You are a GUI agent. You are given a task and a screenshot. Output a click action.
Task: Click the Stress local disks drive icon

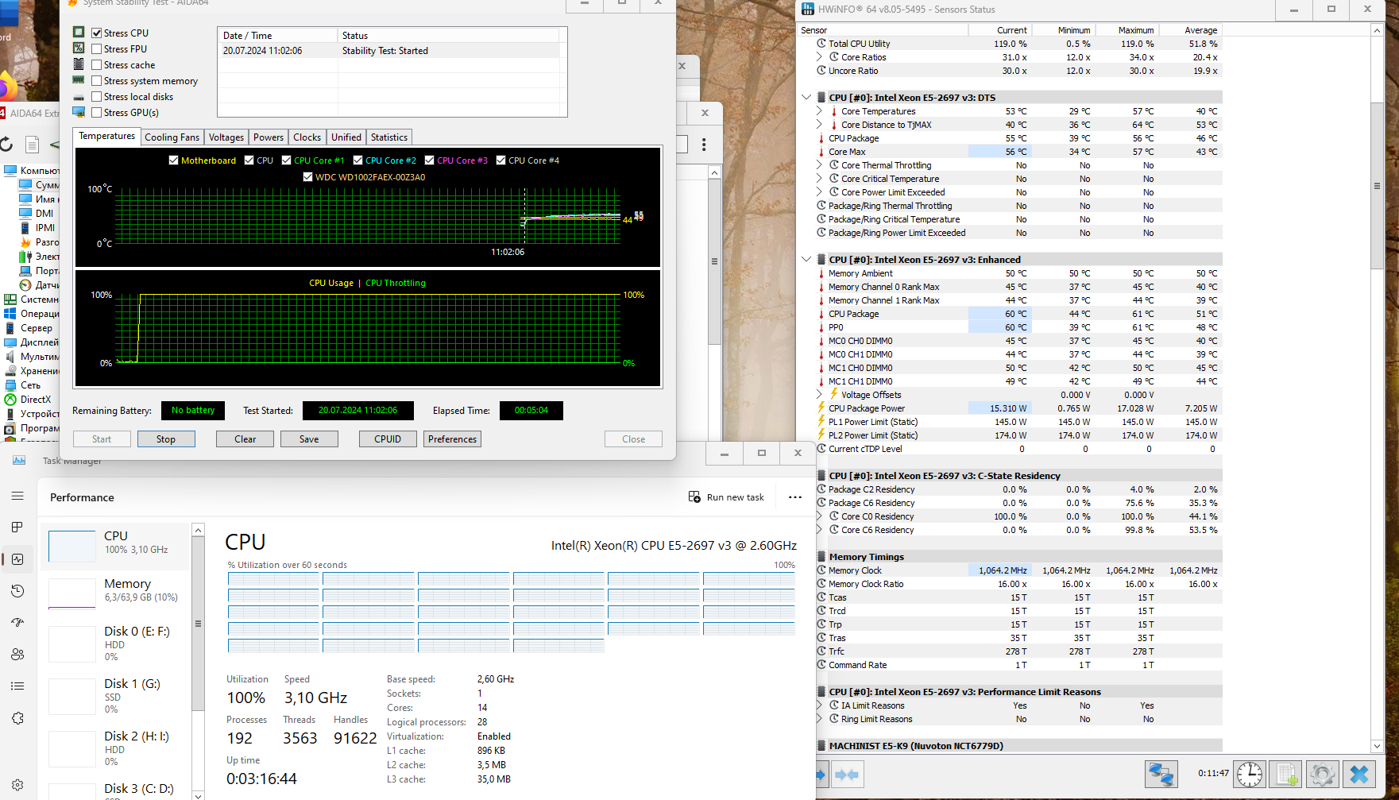[x=79, y=97]
